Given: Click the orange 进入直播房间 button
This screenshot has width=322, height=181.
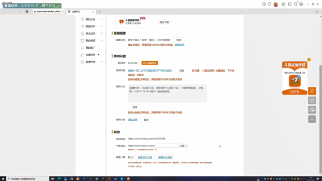Looking at the screenshot, I should [x=150, y=63].
